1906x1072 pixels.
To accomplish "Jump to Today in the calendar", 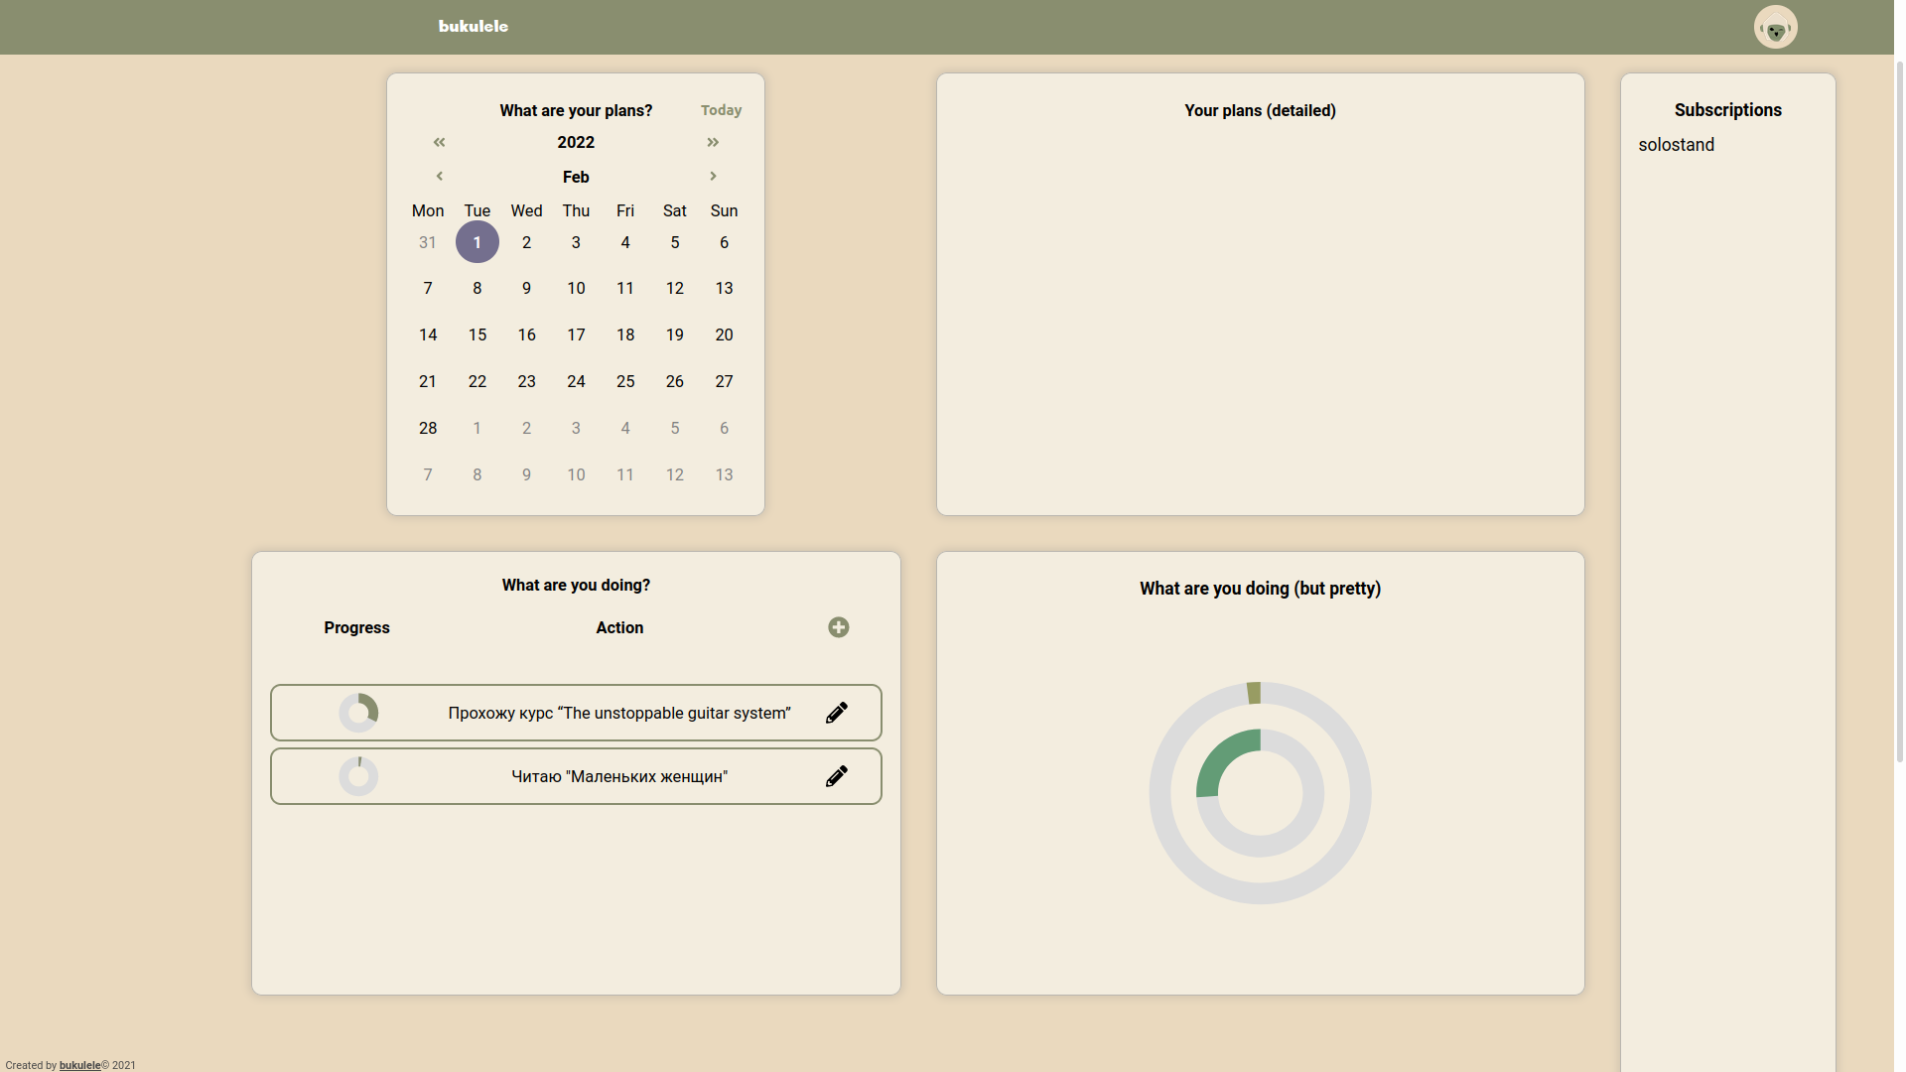I will pos(721,110).
